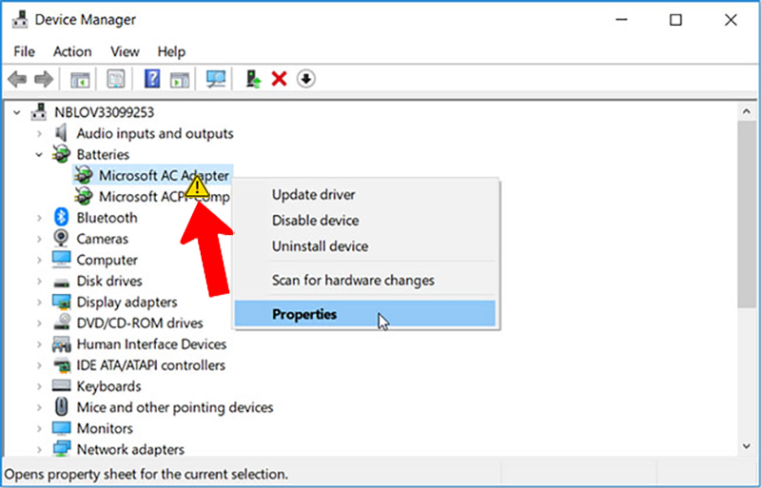Minimize the Device Manager window
This screenshot has width=761, height=488.
pos(622,20)
